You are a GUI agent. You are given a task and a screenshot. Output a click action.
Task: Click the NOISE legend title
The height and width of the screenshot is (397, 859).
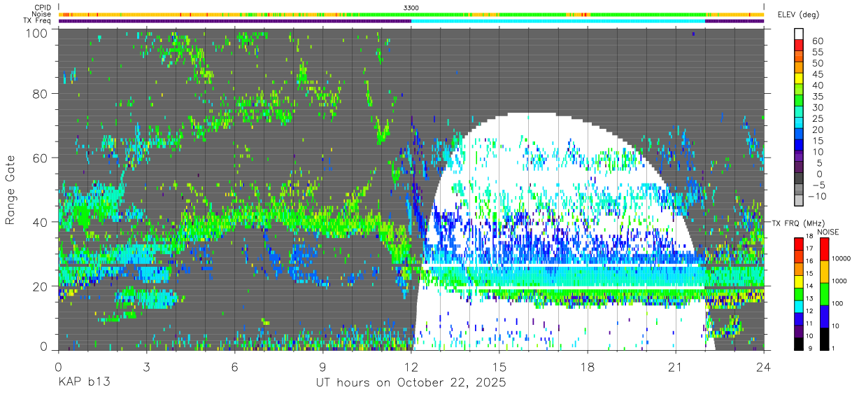coord(828,232)
